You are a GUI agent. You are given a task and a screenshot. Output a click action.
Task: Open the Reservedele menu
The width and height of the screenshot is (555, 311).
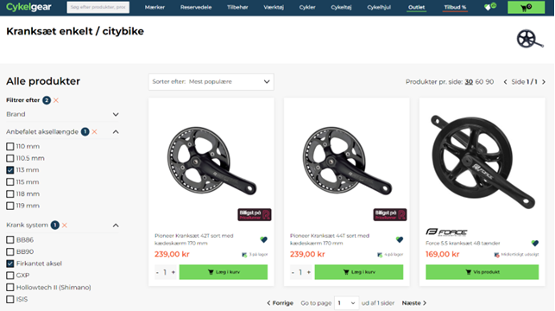pyautogui.click(x=196, y=7)
